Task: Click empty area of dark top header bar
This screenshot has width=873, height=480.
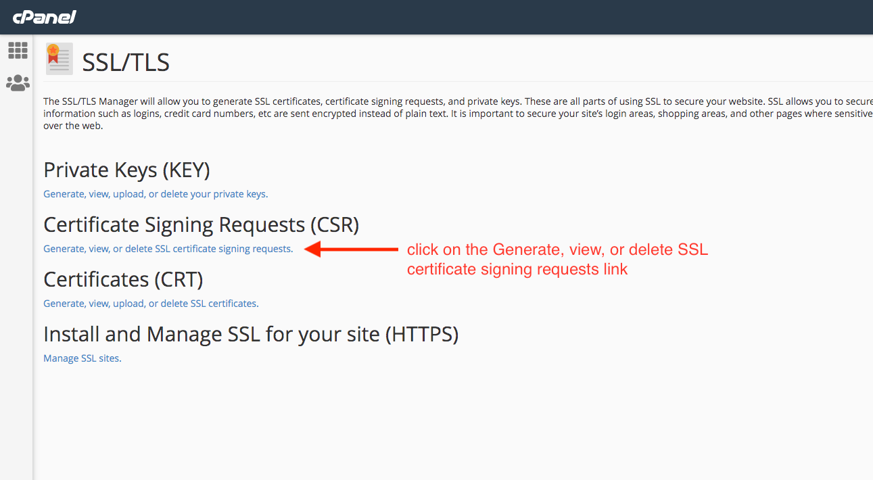Action: point(473,17)
